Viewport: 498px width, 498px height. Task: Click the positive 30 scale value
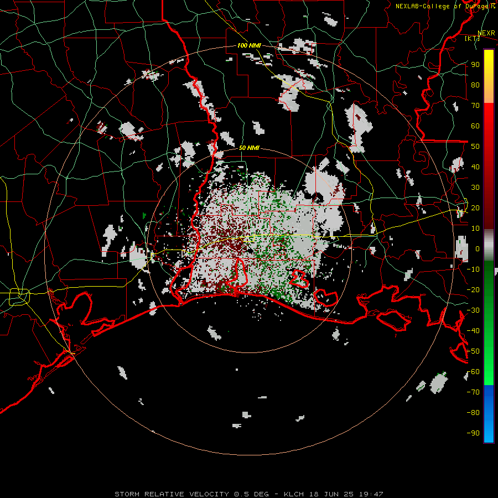[475, 188]
